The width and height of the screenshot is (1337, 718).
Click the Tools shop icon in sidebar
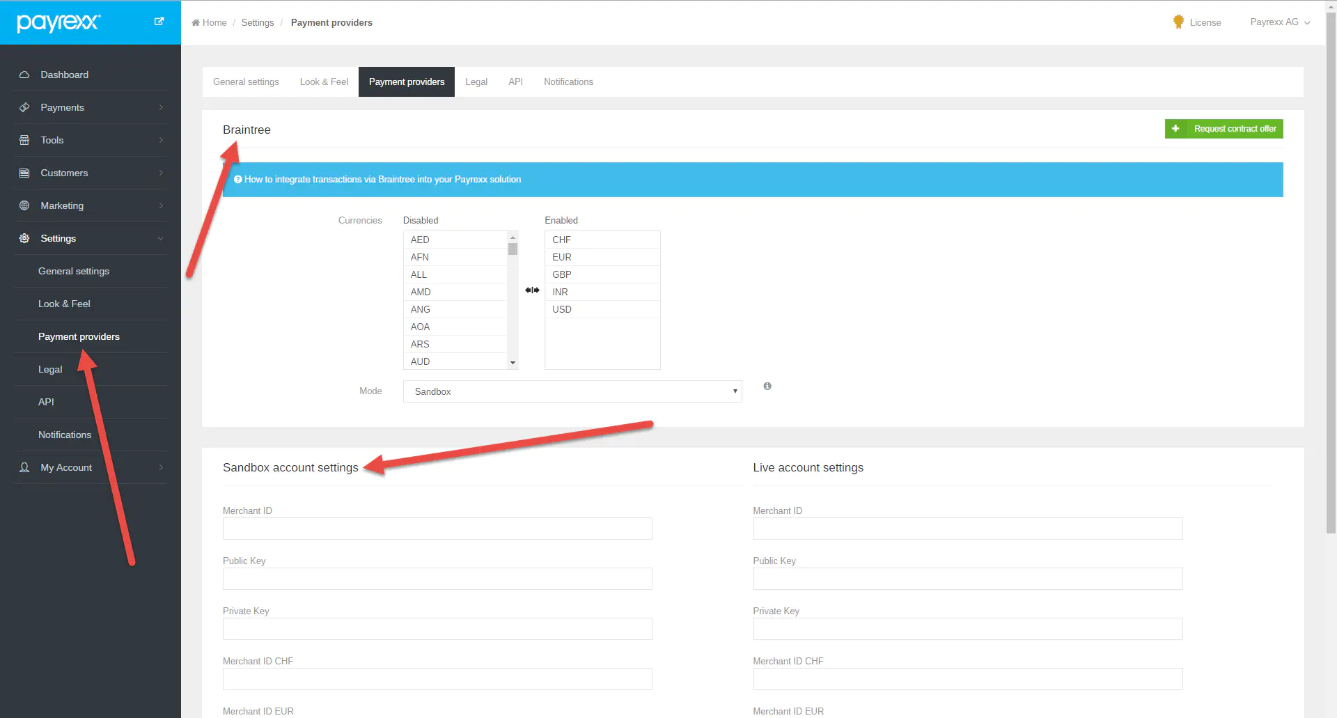[24, 140]
